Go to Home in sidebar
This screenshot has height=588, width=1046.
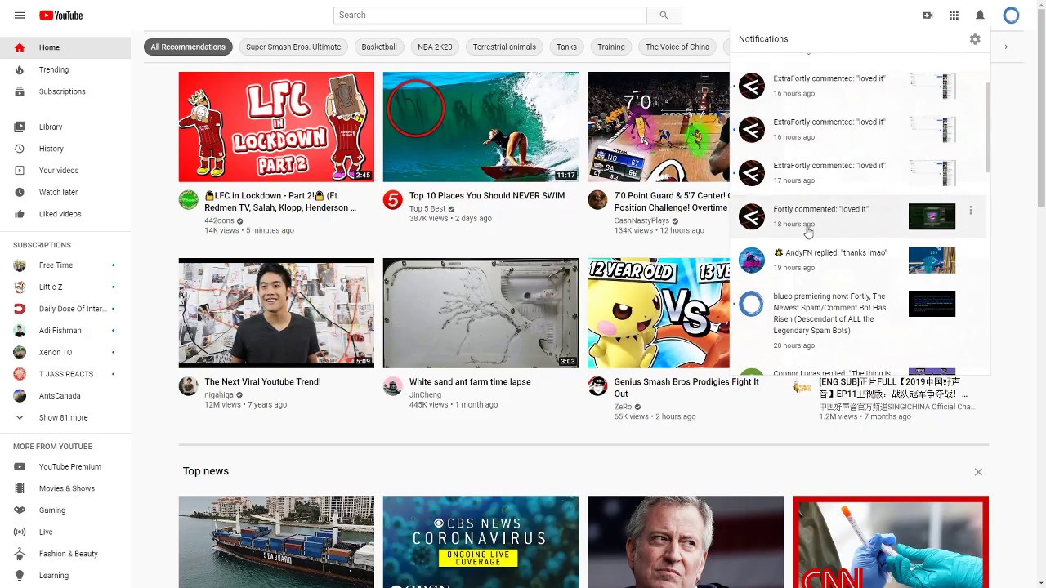tap(65, 47)
